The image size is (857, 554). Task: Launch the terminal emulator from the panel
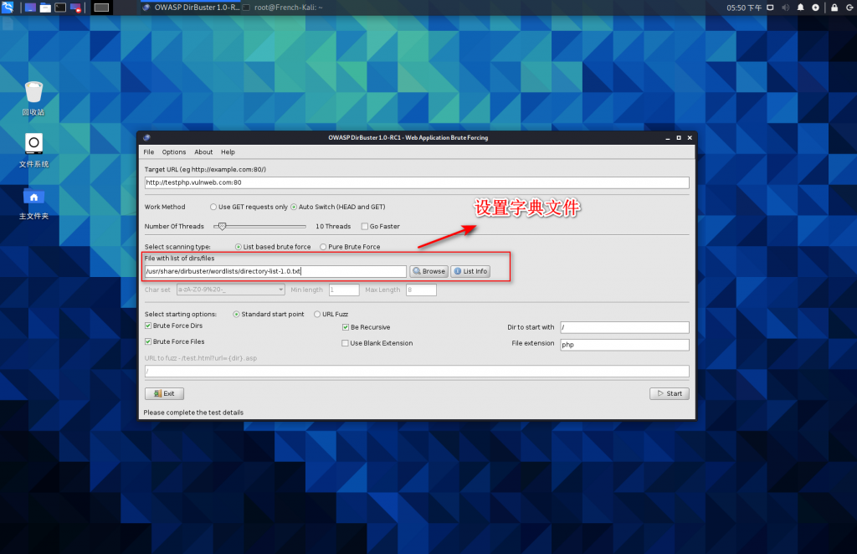[60, 8]
